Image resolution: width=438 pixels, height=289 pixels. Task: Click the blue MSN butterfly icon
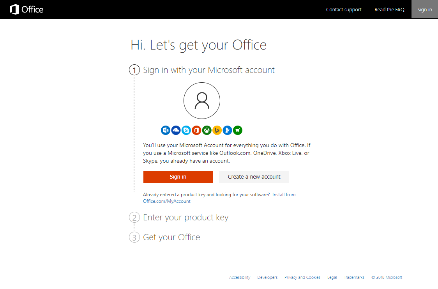[x=228, y=130]
